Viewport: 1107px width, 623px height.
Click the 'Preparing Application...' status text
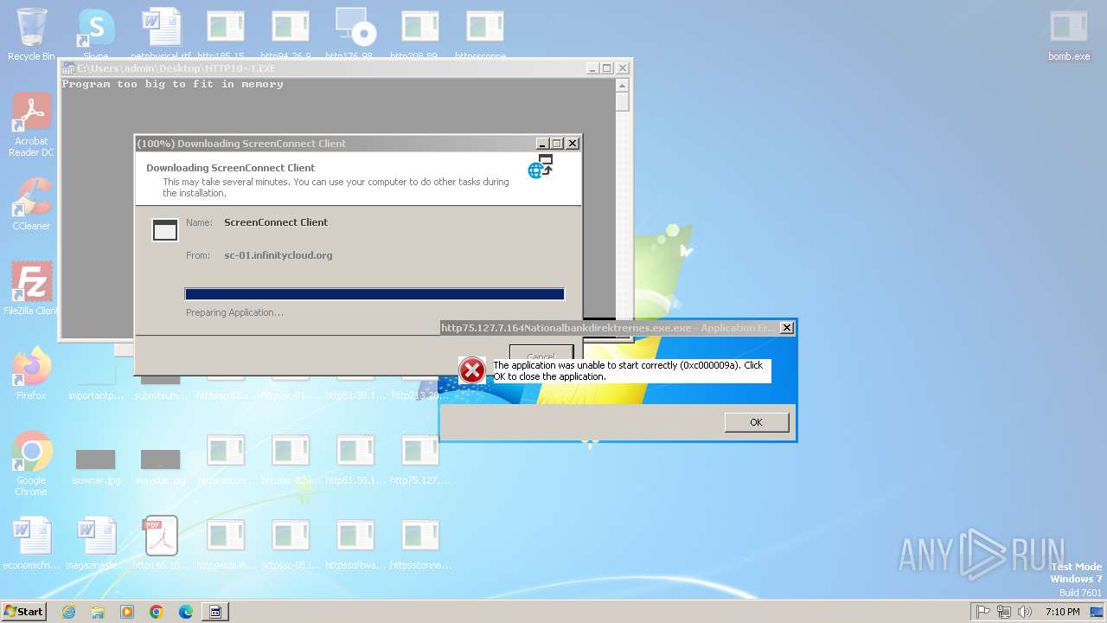pyautogui.click(x=234, y=312)
